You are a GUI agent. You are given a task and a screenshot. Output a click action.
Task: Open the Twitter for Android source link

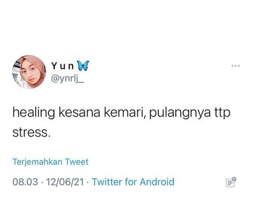(x=133, y=182)
